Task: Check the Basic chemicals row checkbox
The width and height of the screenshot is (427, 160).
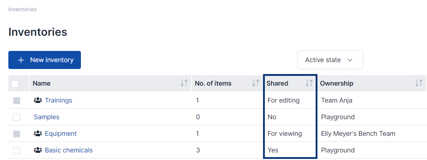Action: [17, 150]
